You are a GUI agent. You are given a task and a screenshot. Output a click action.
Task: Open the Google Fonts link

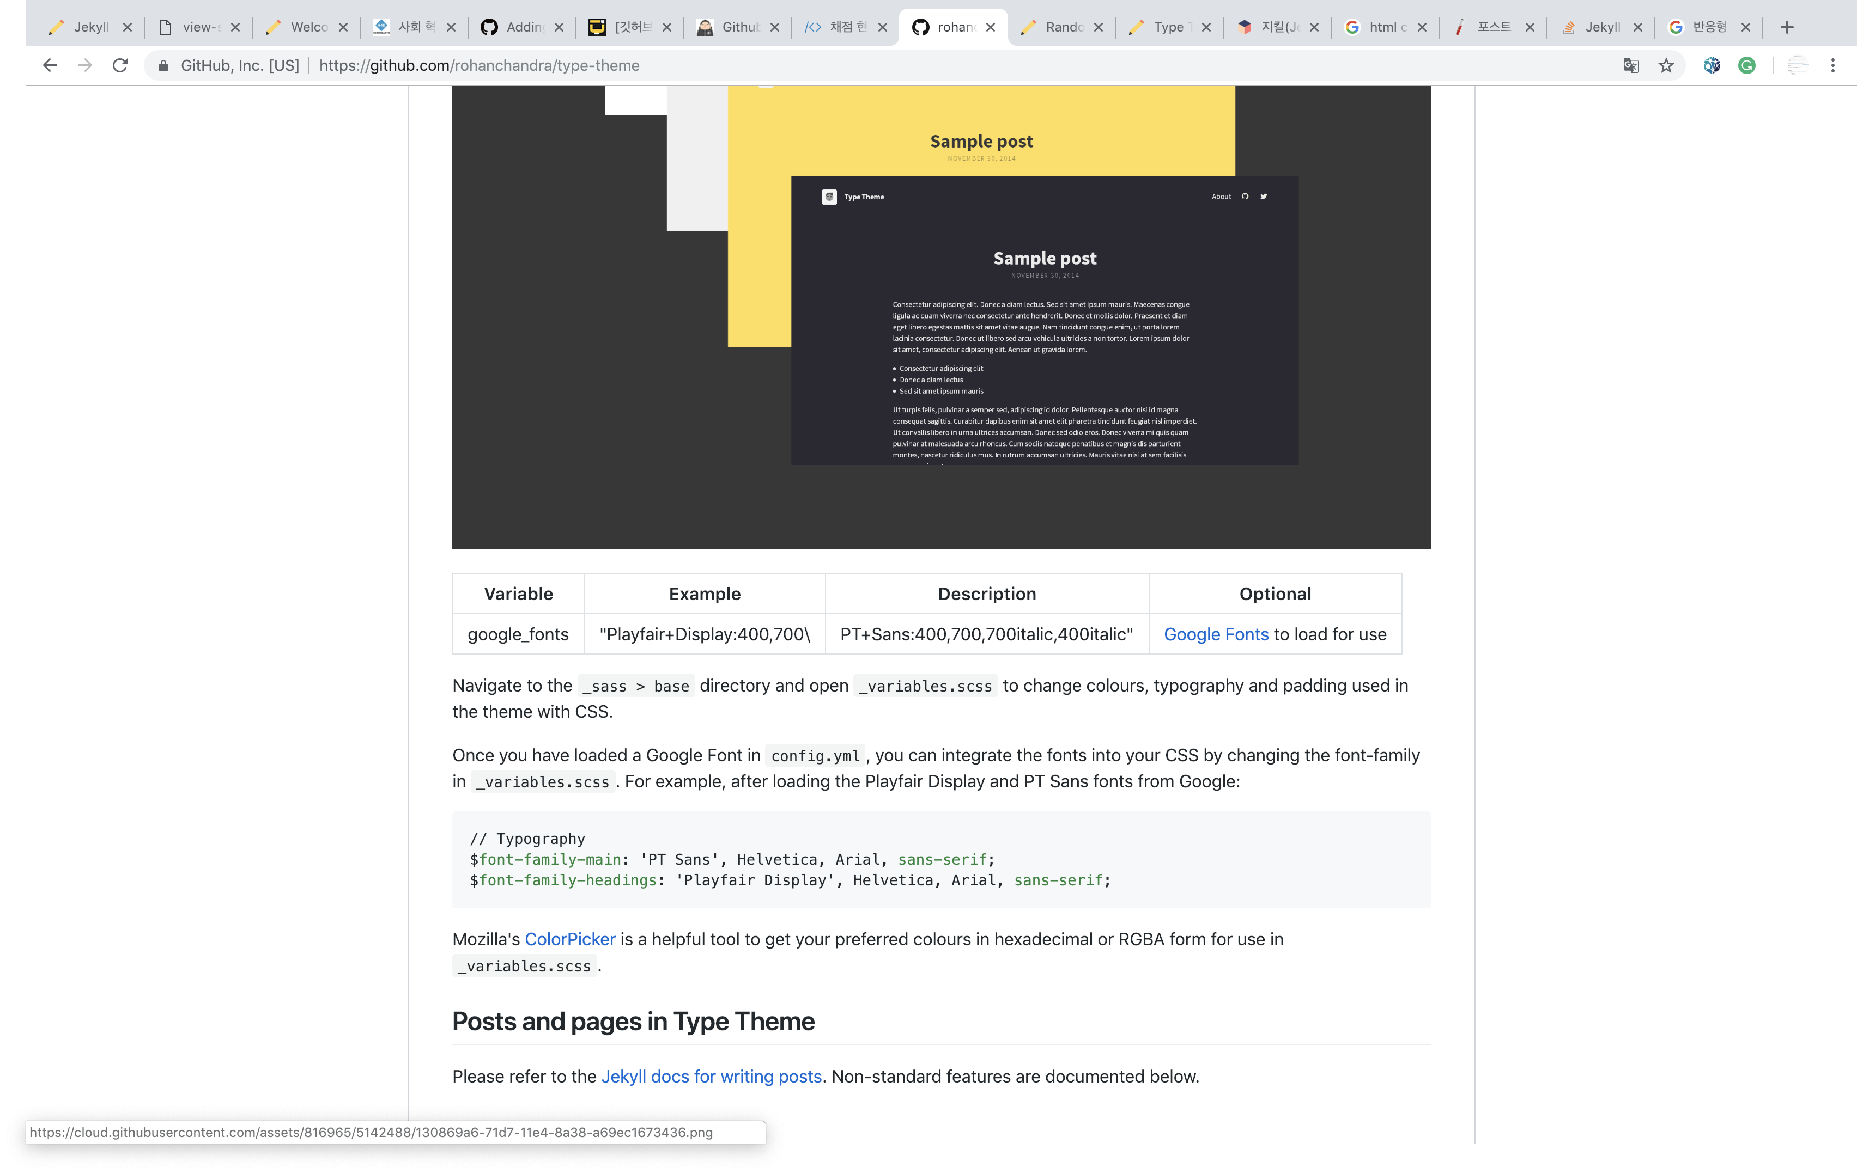[x=1216, y=634]
